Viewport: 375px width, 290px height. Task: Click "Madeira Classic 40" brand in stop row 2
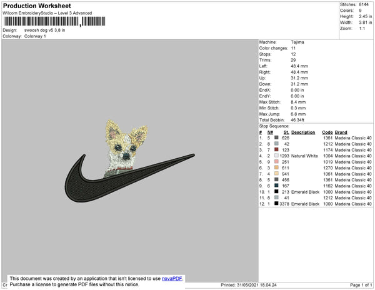coord(353,144)
